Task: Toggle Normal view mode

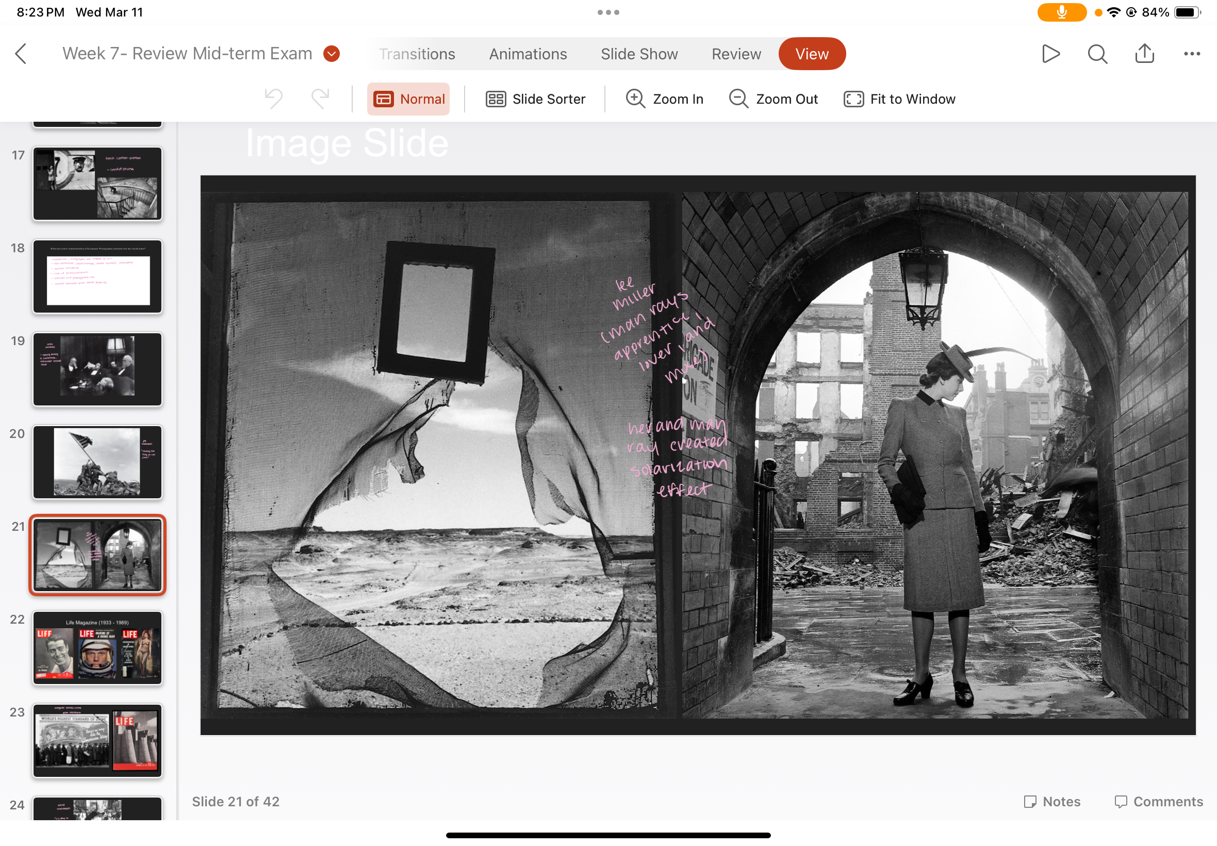Action: pos(408,99)
